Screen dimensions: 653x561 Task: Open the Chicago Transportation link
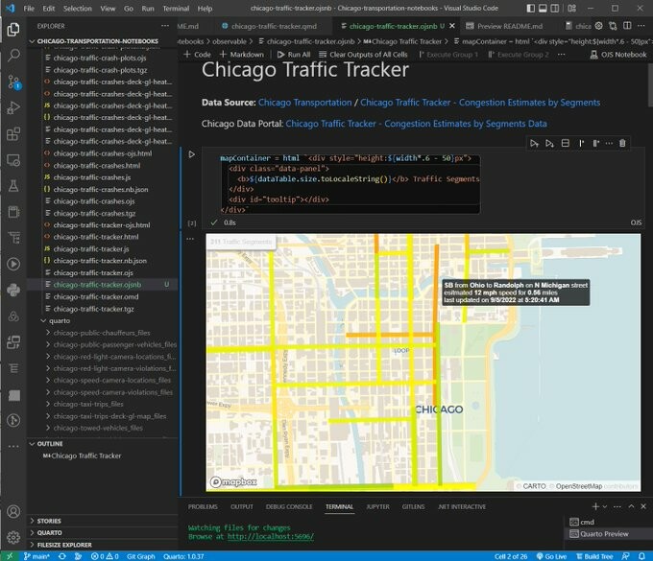tap(304, 103)
